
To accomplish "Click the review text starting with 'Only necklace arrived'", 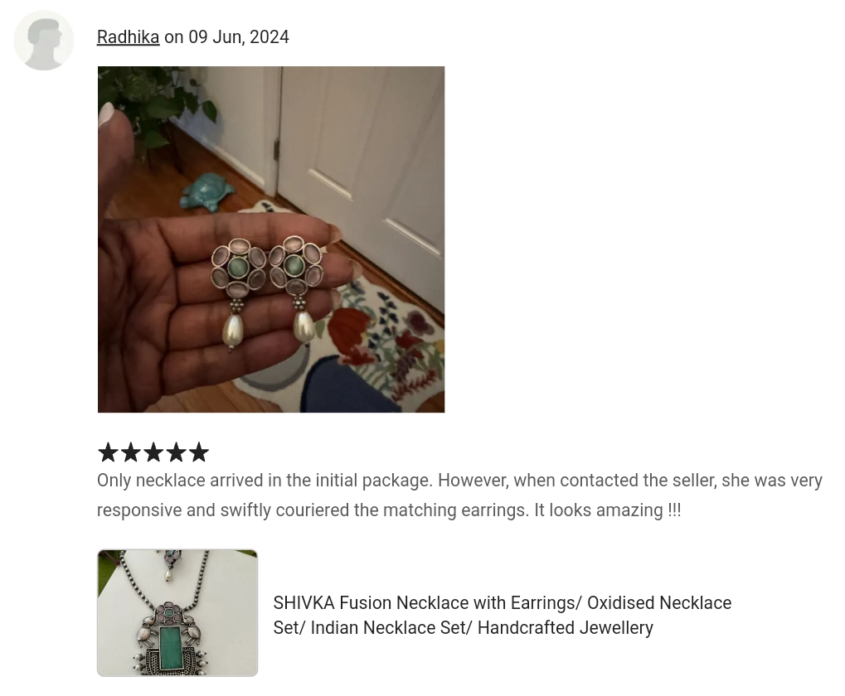I will point(459,495).
